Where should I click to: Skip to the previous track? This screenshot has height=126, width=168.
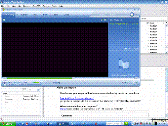click(x=15, y=83)
